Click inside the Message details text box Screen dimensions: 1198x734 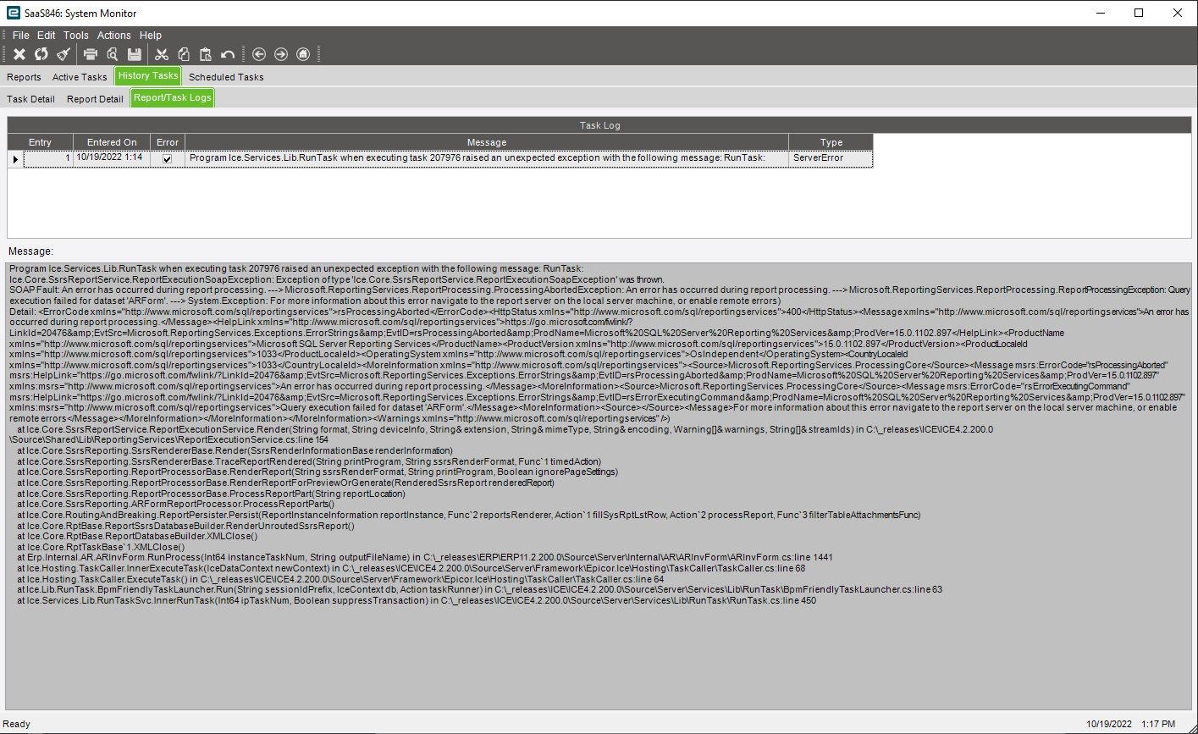coord(599,485)
